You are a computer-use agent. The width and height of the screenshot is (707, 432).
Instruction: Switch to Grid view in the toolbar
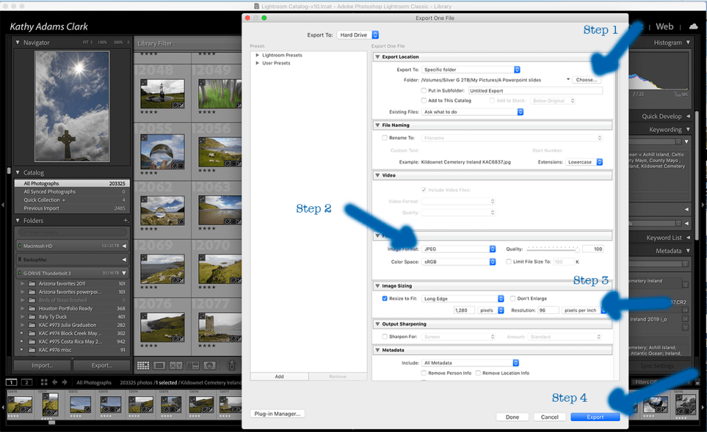coord(143,365)
